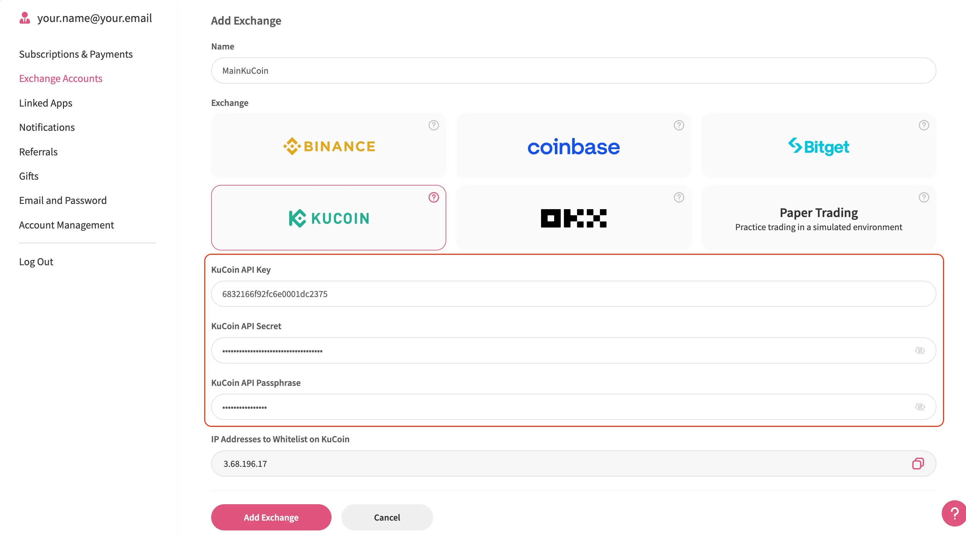966x537 pixels.
Task: Open the Paper Trading help icon
Action: click(x=924, y=197)
